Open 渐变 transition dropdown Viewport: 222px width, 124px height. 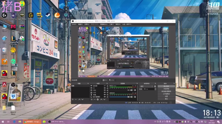147,86
